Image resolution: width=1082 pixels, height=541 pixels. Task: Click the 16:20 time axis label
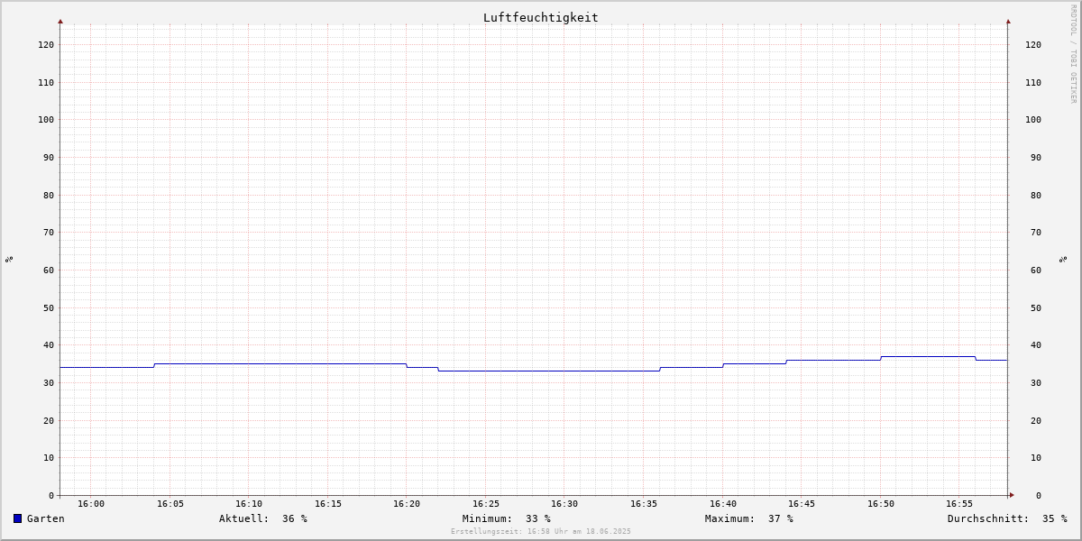click(x=407, y=504)
